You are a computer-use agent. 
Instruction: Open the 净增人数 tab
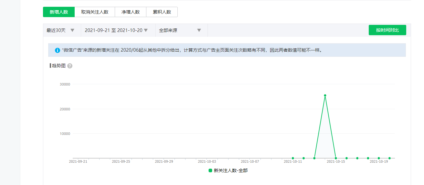[x=131, y=12]
